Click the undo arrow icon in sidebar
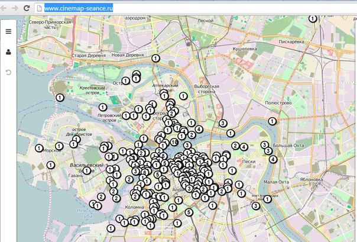Viewport: 357px width, 242px height. pos(8,72)
